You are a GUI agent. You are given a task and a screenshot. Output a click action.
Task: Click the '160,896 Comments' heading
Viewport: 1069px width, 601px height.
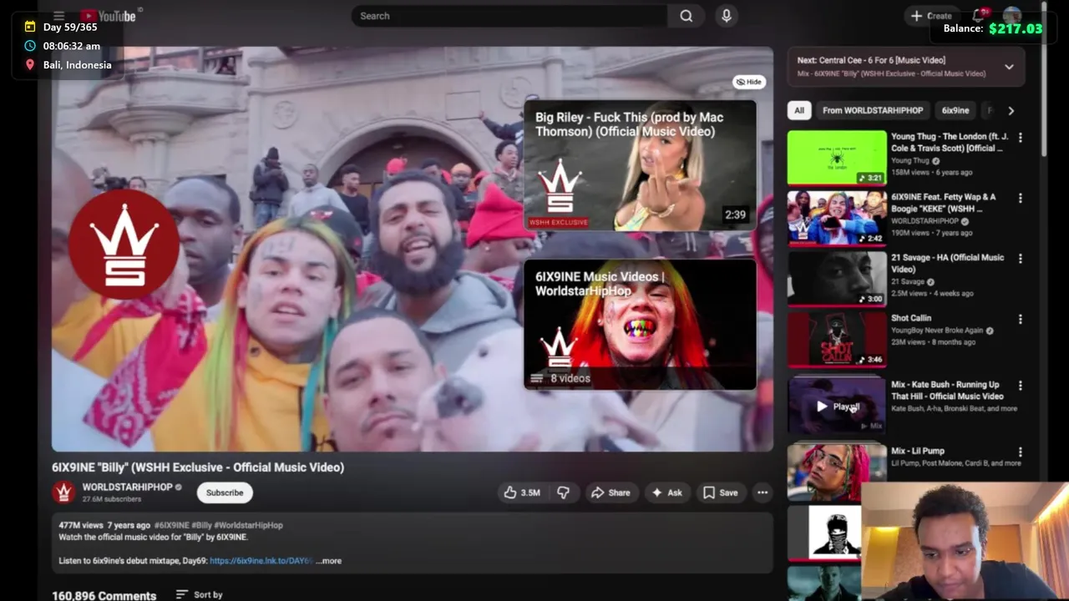pos(104,595)
